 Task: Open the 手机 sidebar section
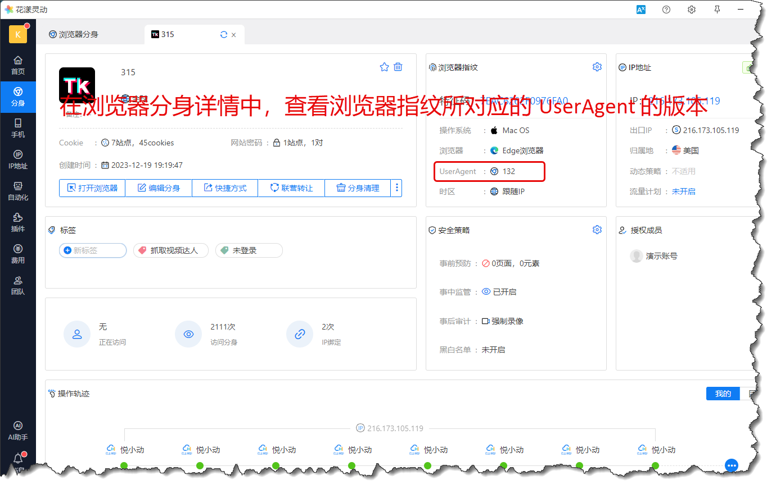(18, 129)
